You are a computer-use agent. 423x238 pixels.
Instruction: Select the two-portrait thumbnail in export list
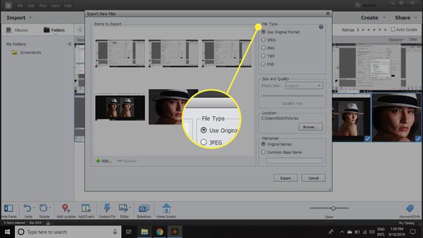120,107
